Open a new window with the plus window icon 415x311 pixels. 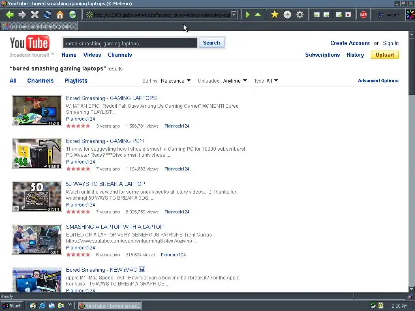[x=338, y=15]
